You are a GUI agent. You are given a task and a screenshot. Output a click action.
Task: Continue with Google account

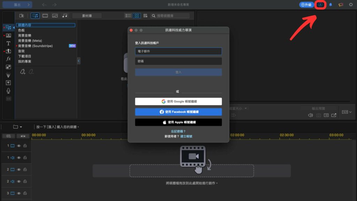178,102
